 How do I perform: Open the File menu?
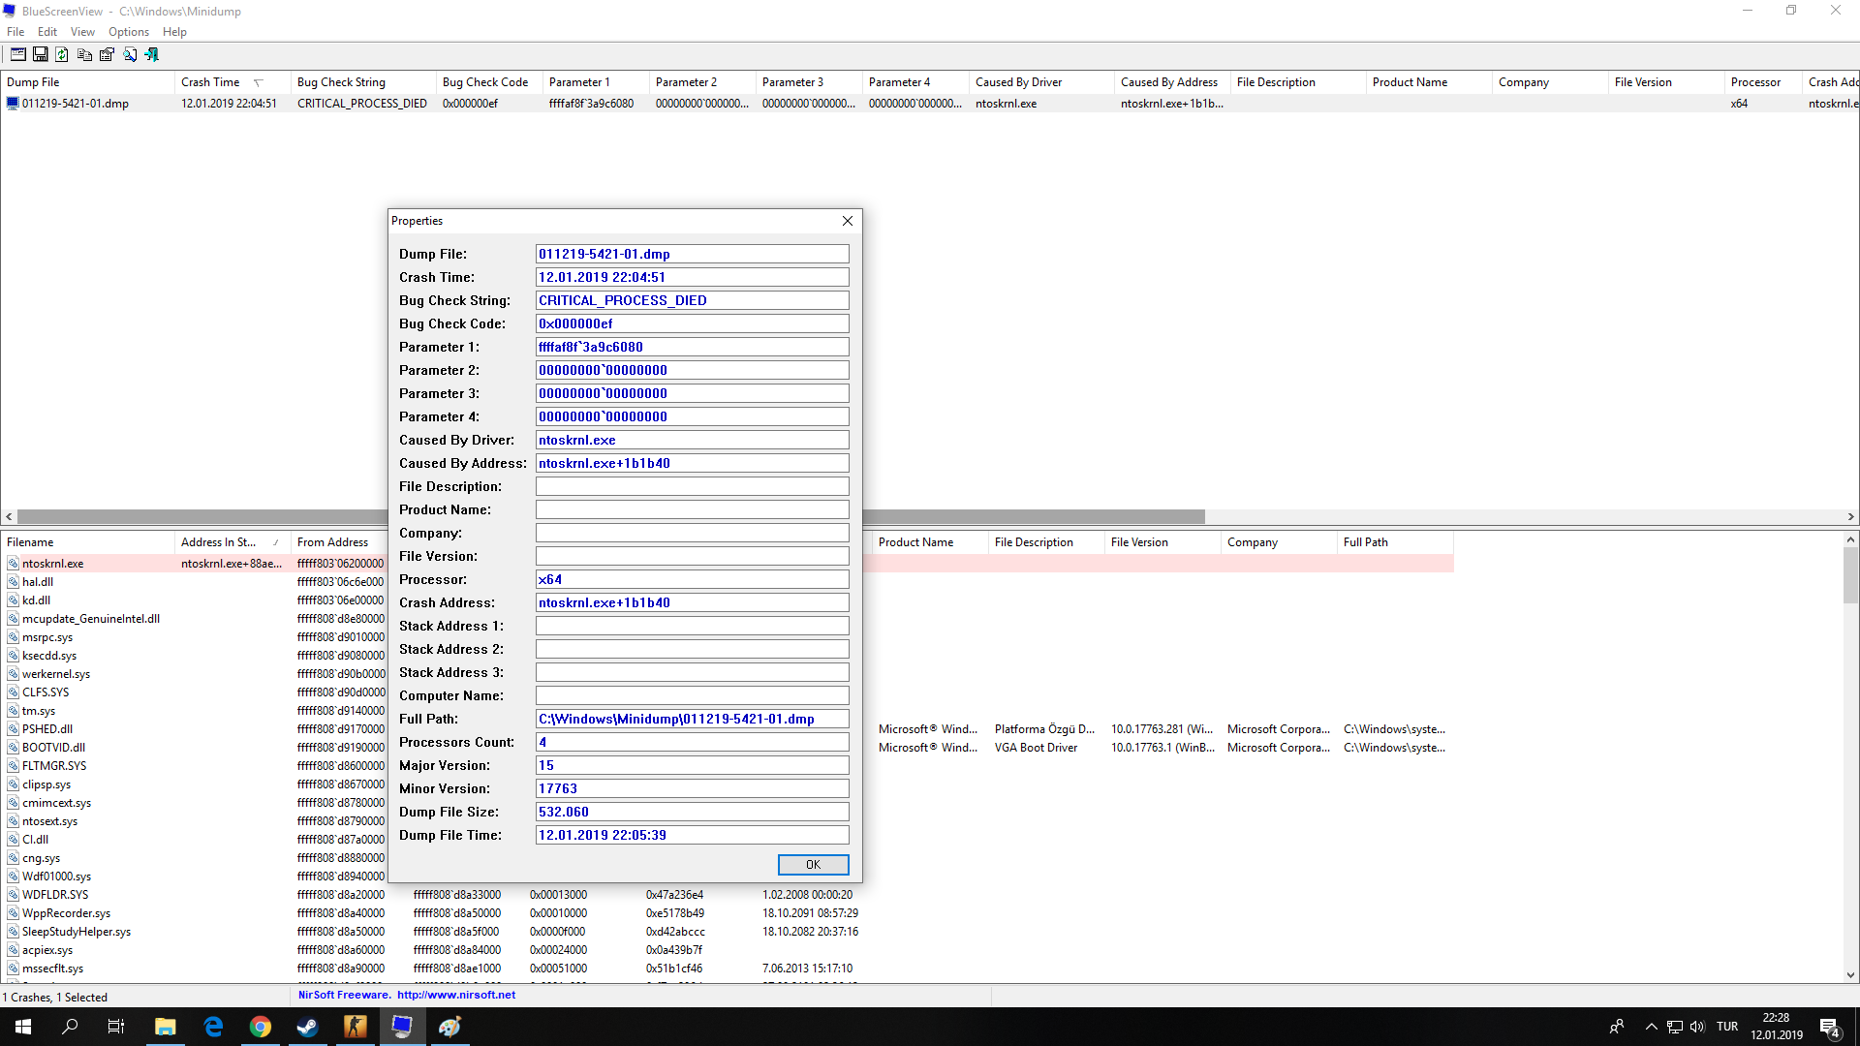15,32
